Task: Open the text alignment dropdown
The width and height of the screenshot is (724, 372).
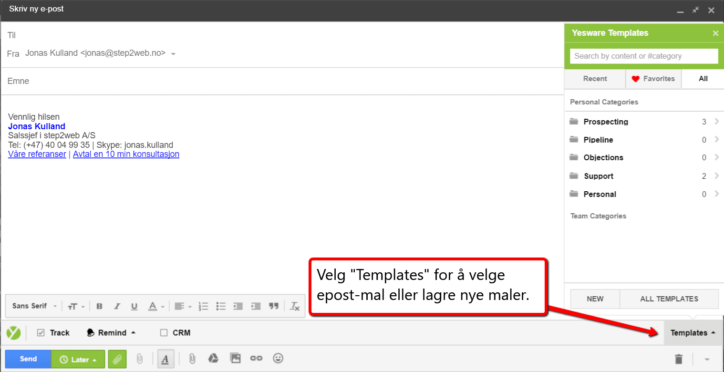Action: point(183,306)
